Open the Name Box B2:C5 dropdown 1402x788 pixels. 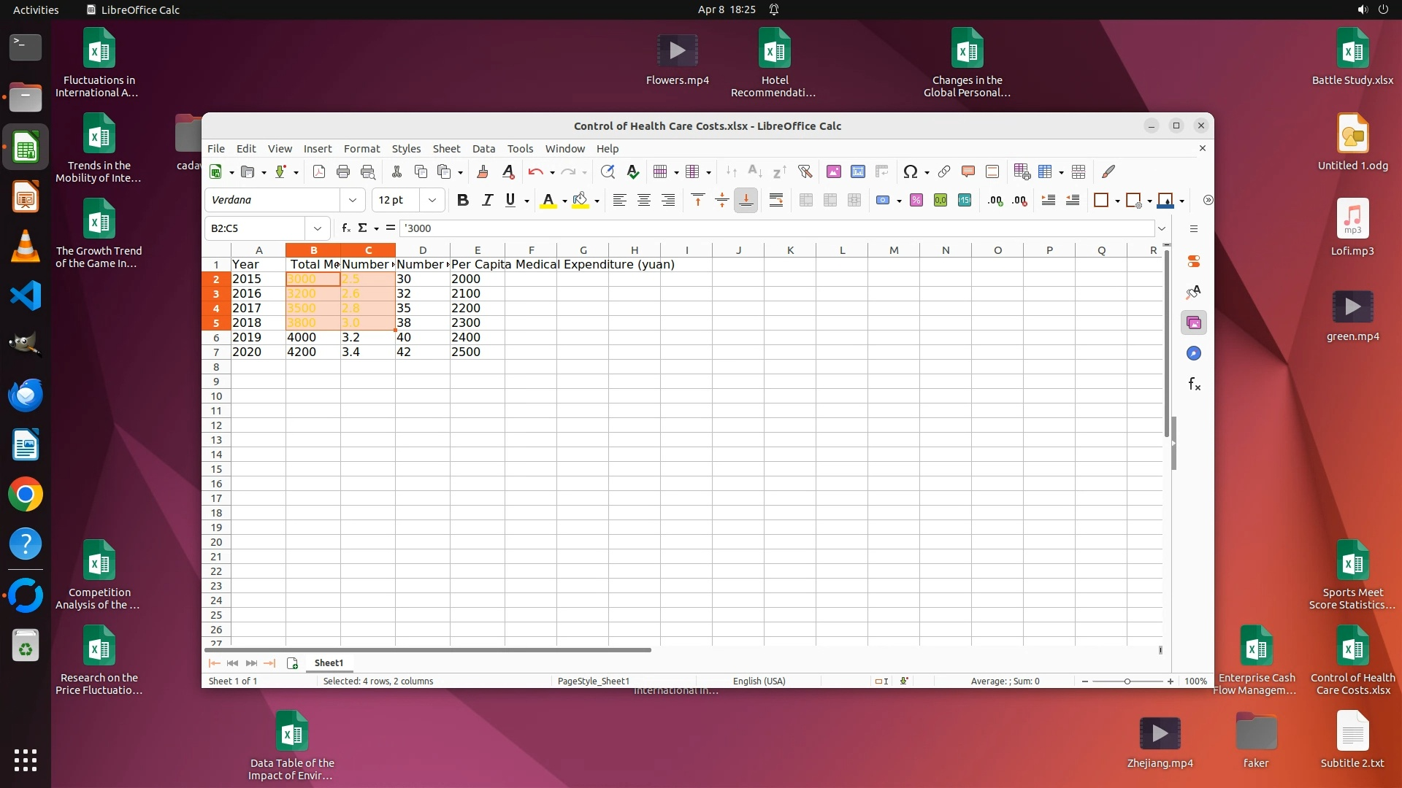point(317,228)
